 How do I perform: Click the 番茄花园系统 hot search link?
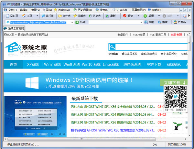click(x=129, y=54)
